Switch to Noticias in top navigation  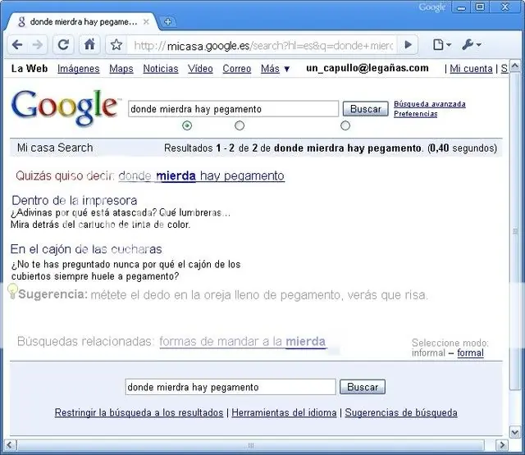coord(161,69)
